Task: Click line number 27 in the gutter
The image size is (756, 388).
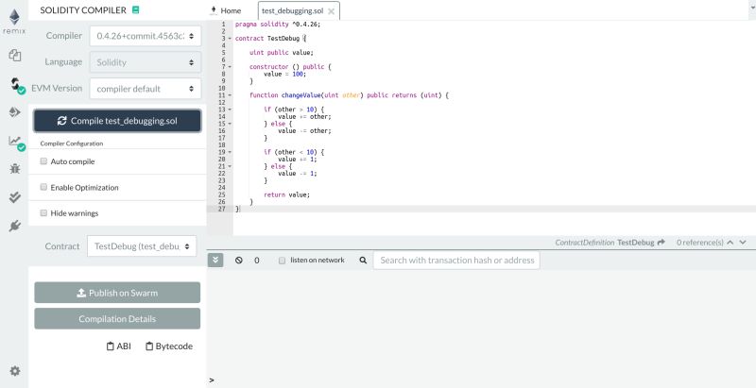Action: pos(222,209)
